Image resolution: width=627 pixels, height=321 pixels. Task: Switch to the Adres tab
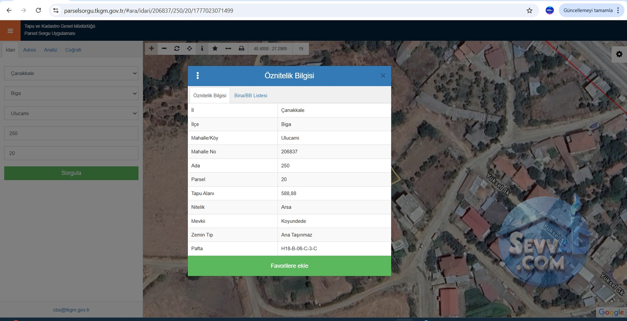click(x=29, y=50)
